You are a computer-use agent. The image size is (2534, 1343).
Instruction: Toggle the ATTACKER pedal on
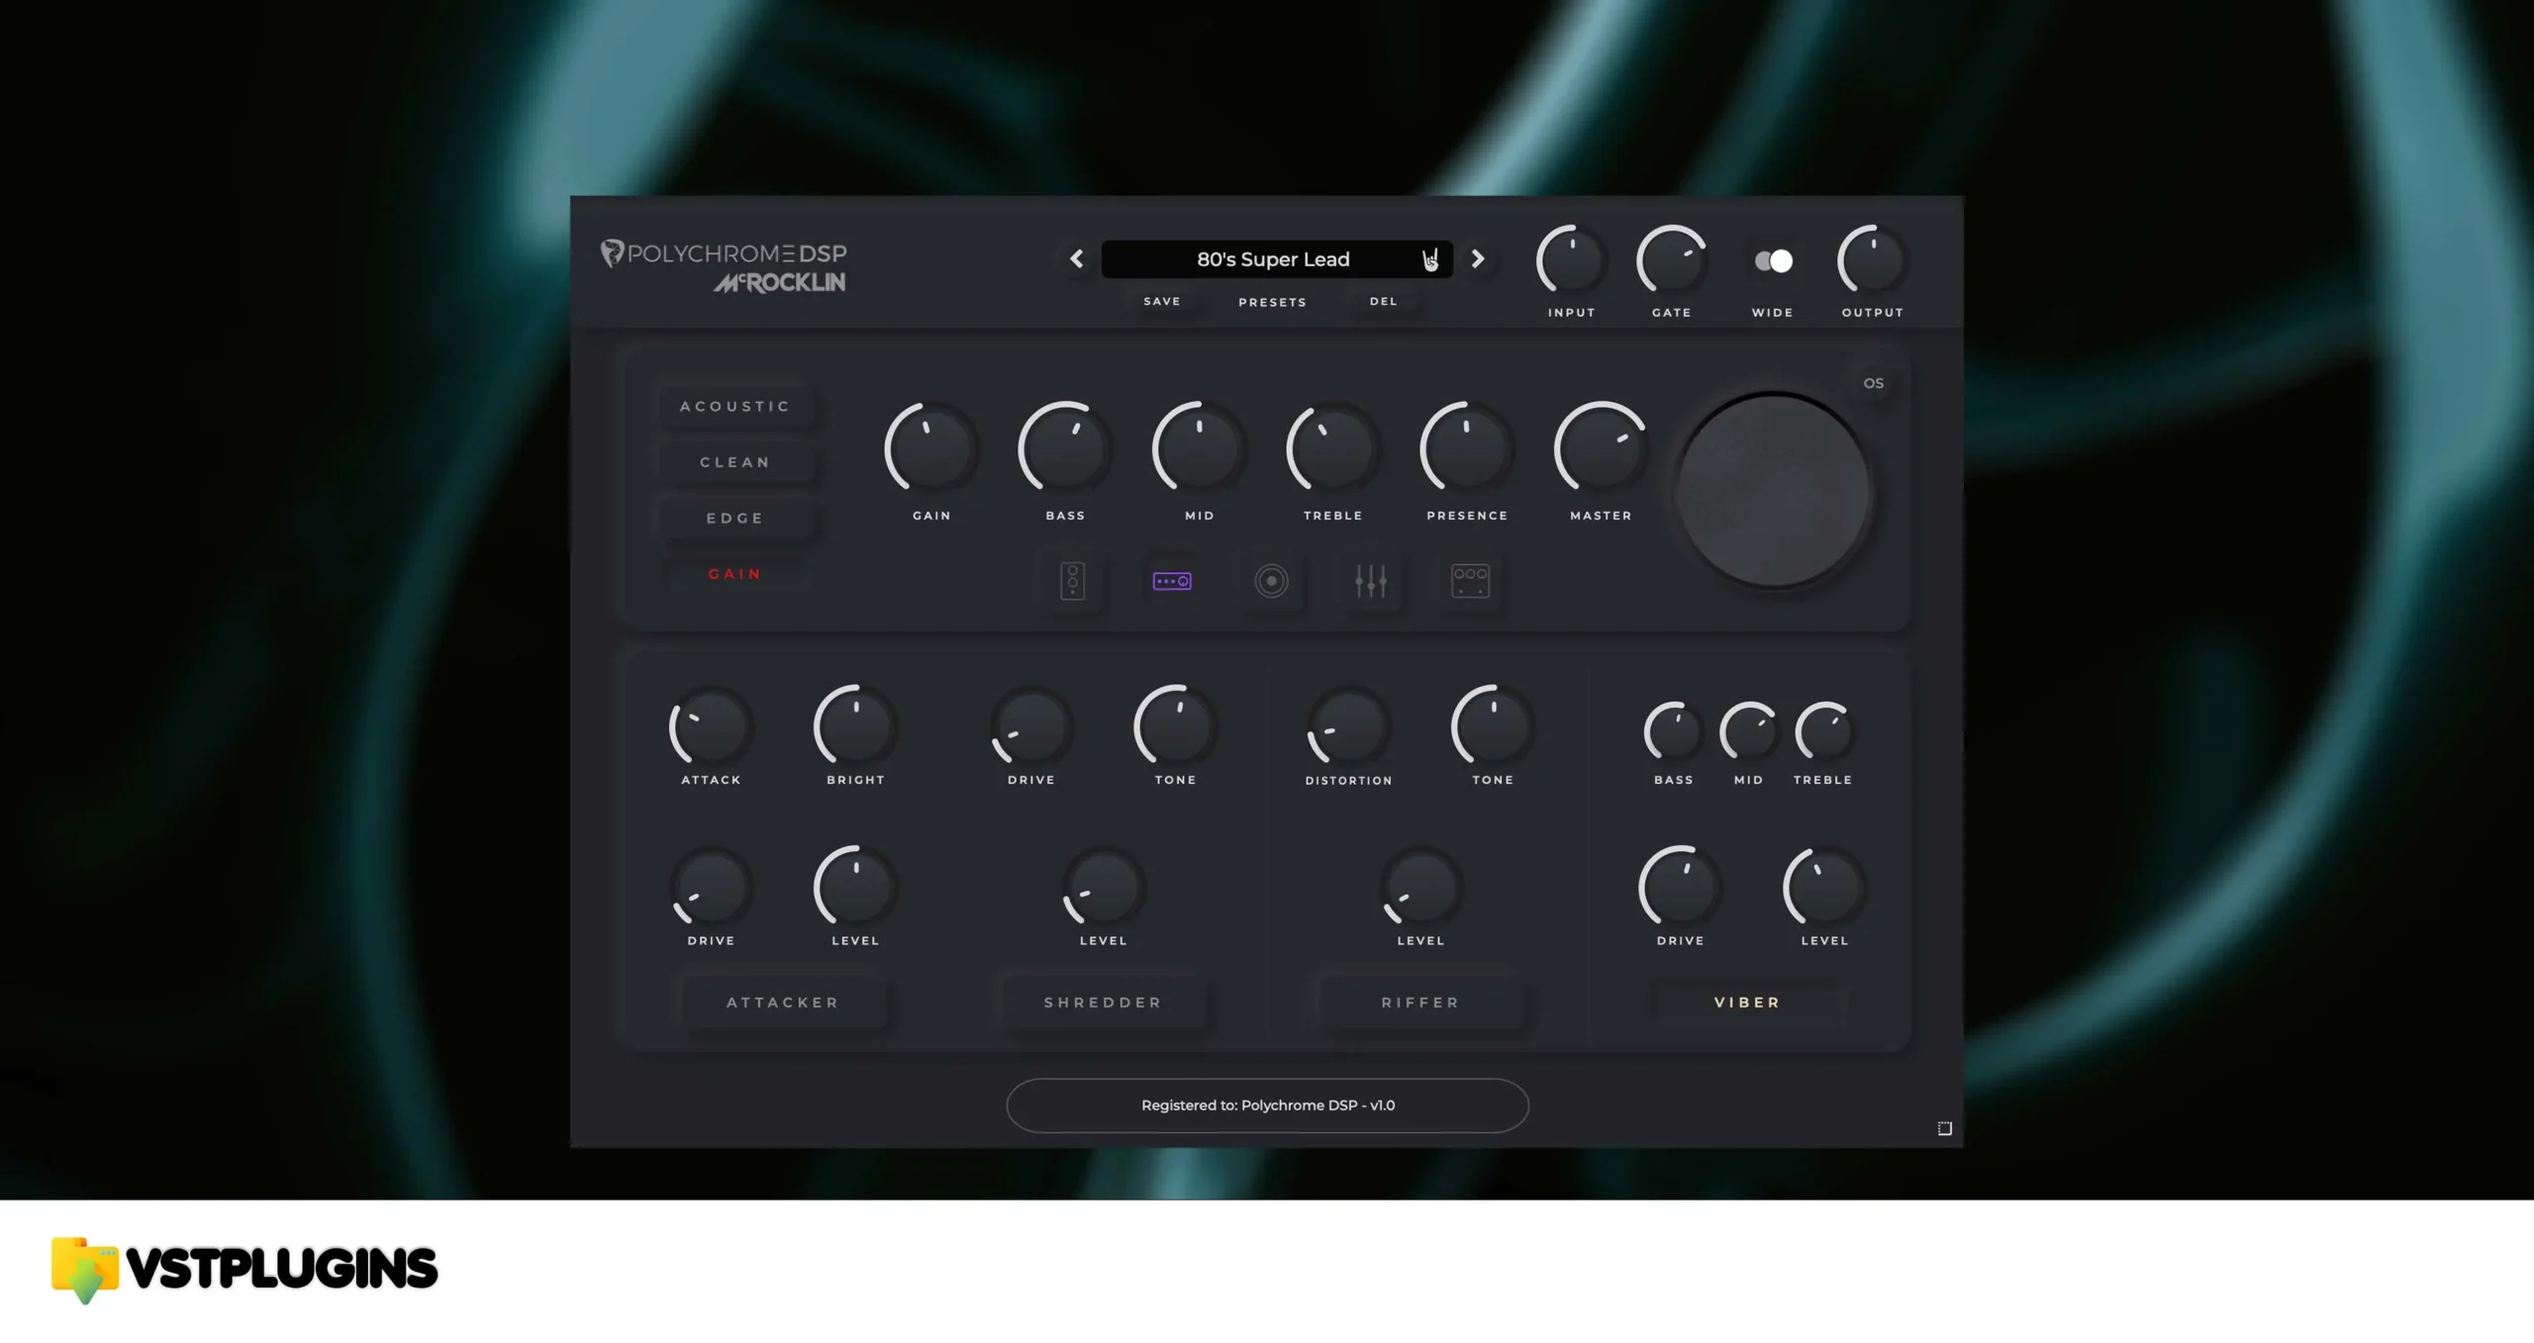pos(782,1003)
